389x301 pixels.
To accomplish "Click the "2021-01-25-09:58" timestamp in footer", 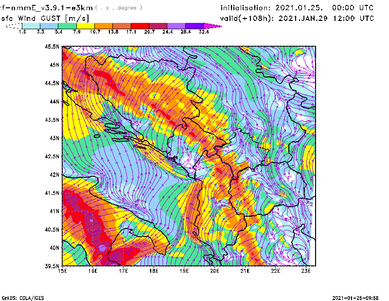I will (x=355, y=298).
